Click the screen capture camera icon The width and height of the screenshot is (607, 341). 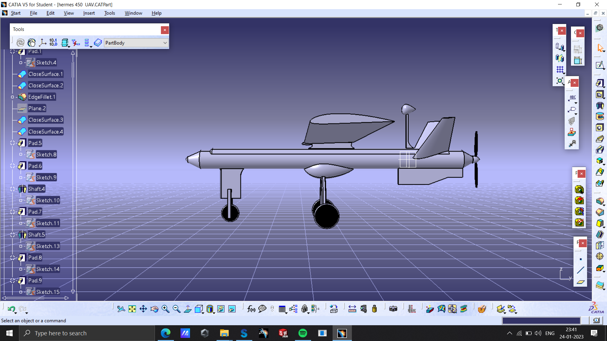pos(393,309)
